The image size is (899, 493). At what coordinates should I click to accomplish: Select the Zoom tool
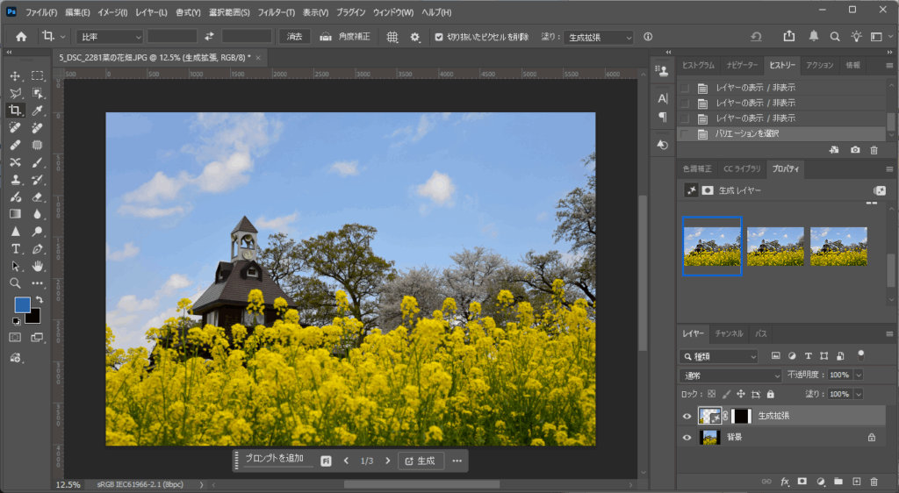(16, 283)
